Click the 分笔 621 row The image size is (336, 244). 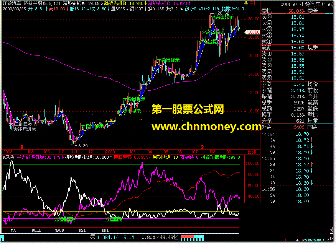coord(283,121)
